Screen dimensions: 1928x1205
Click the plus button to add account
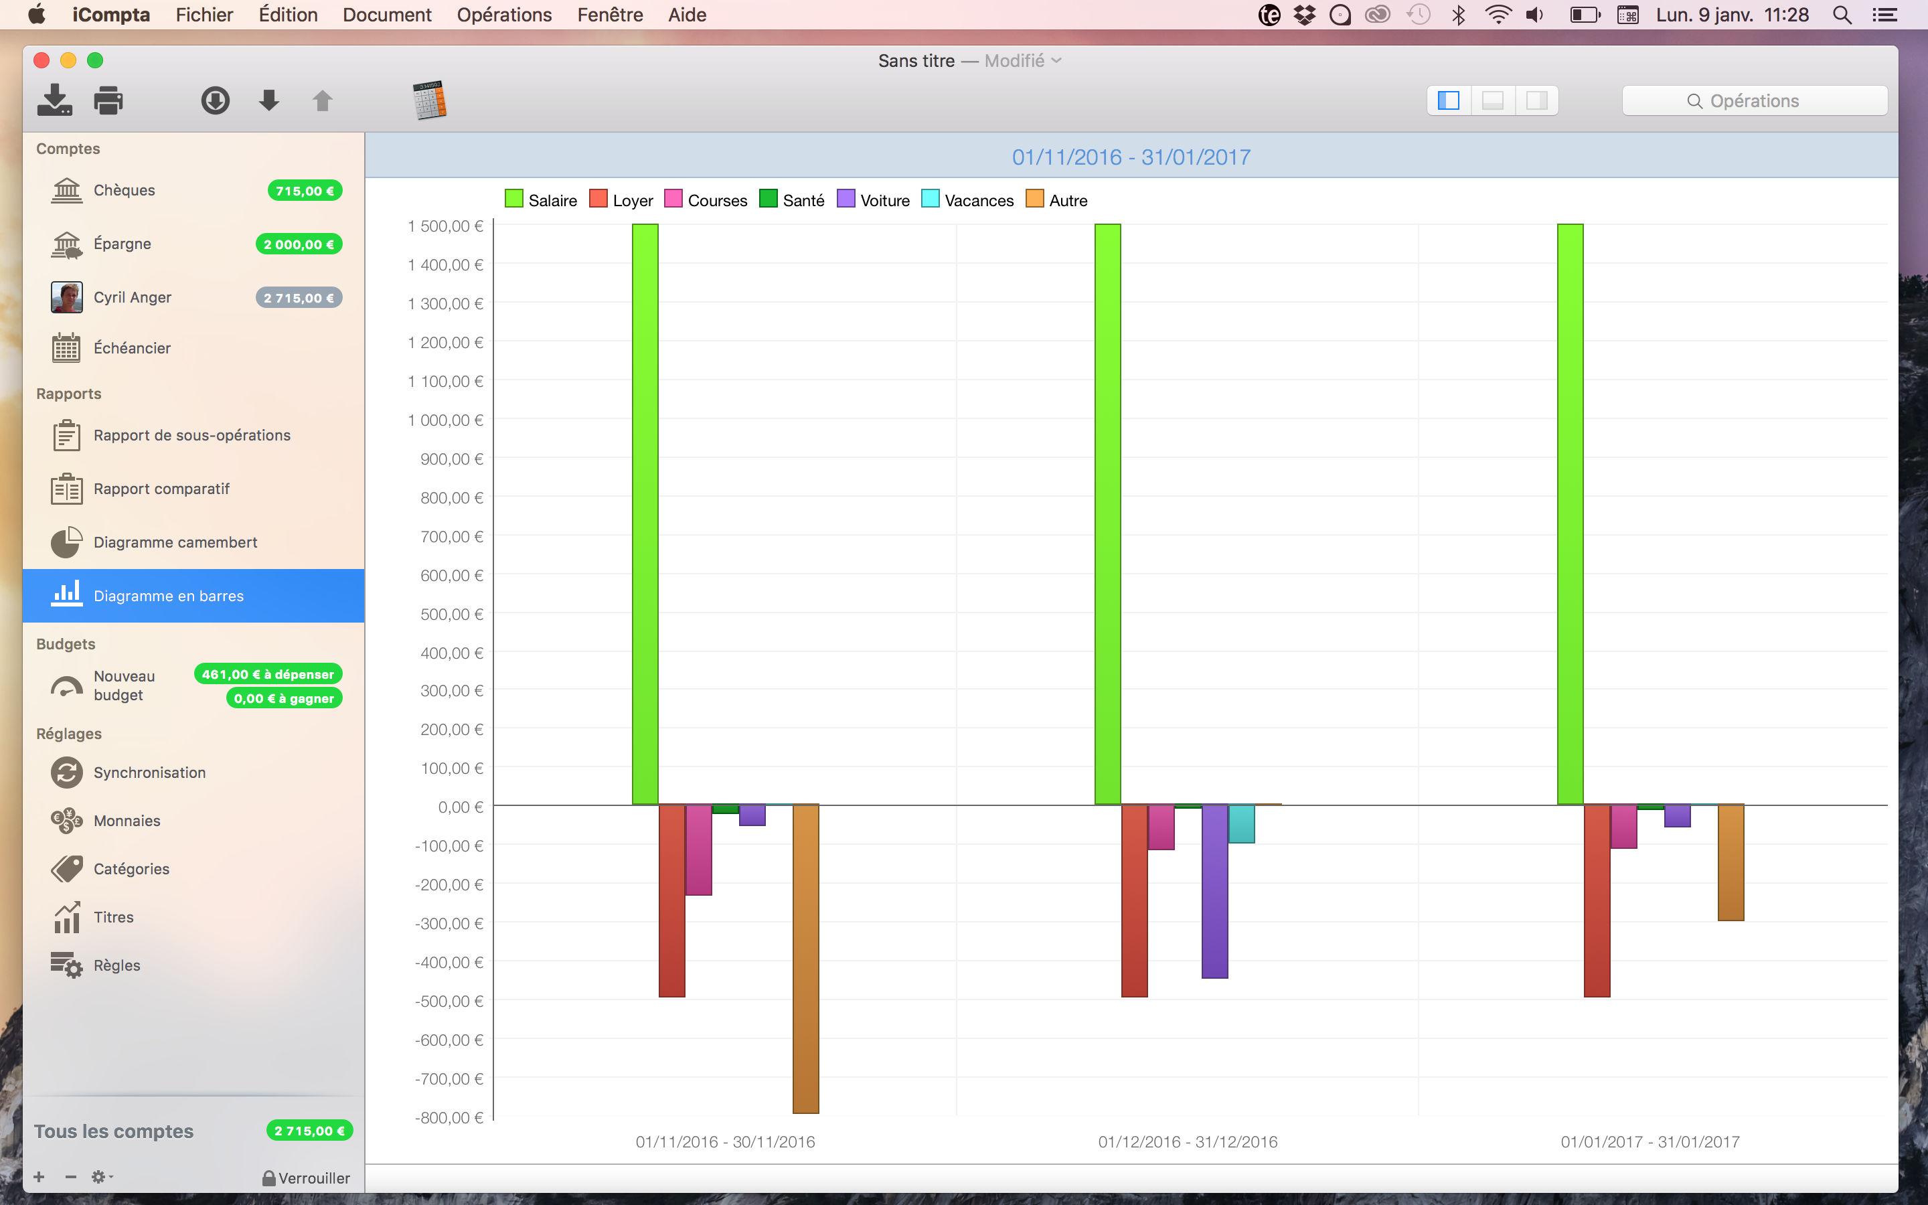(39, 1177)
